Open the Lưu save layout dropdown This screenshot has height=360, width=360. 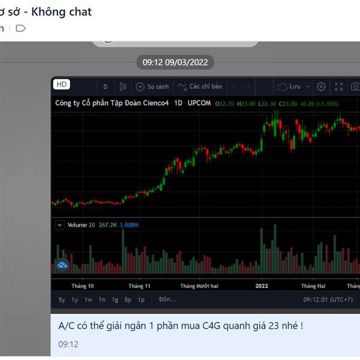coord(293,86)
